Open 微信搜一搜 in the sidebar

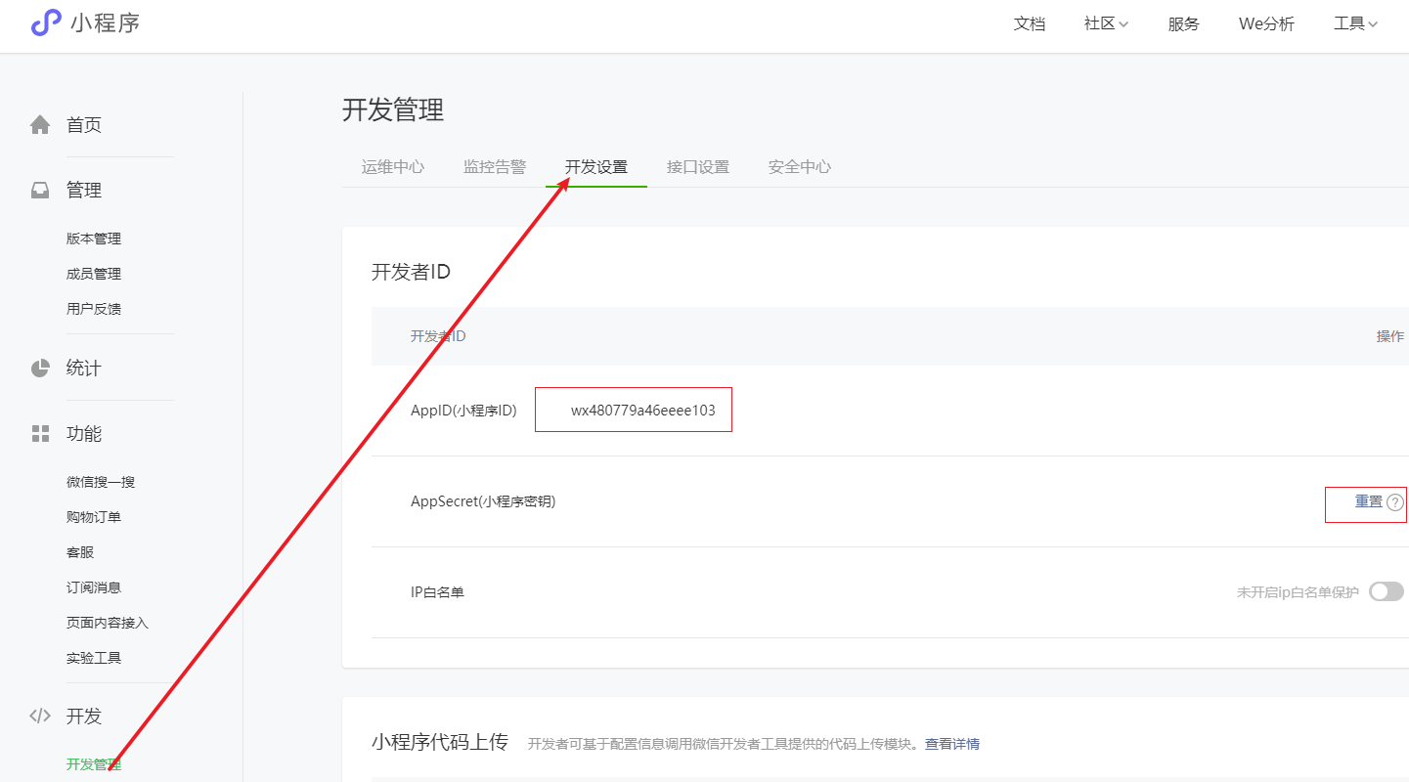pos(101,482)
